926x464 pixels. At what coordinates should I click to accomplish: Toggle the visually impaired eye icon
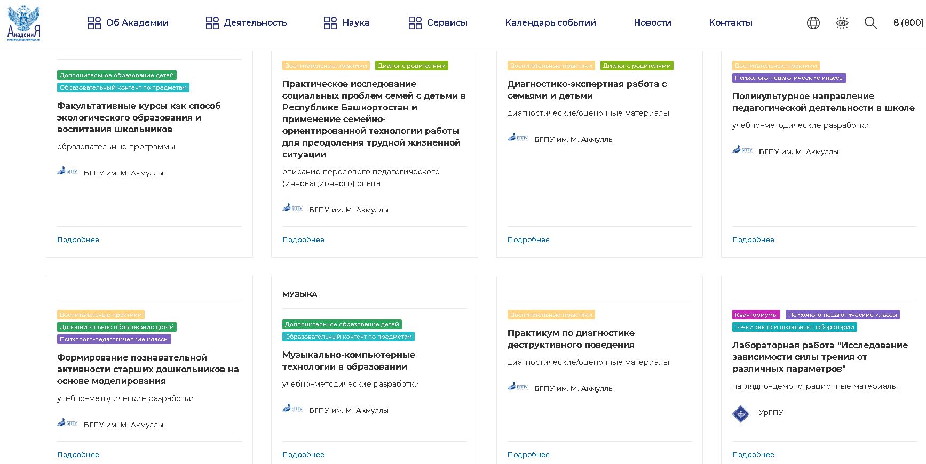(842, 23)
